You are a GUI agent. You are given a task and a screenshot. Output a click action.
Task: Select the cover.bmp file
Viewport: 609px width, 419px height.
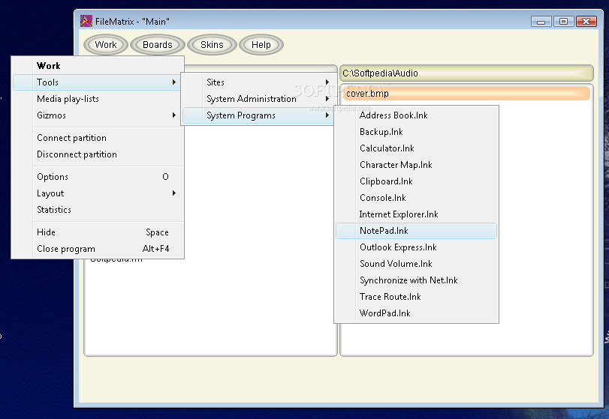[466, 94]
